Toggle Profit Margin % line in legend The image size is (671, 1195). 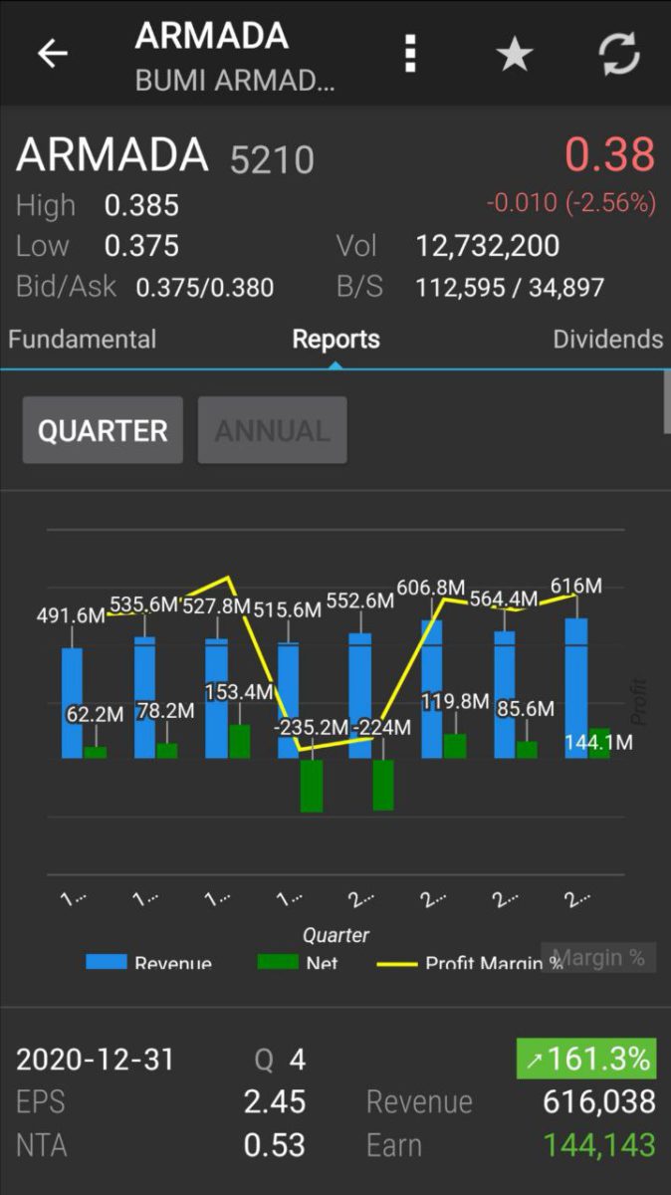470,963
